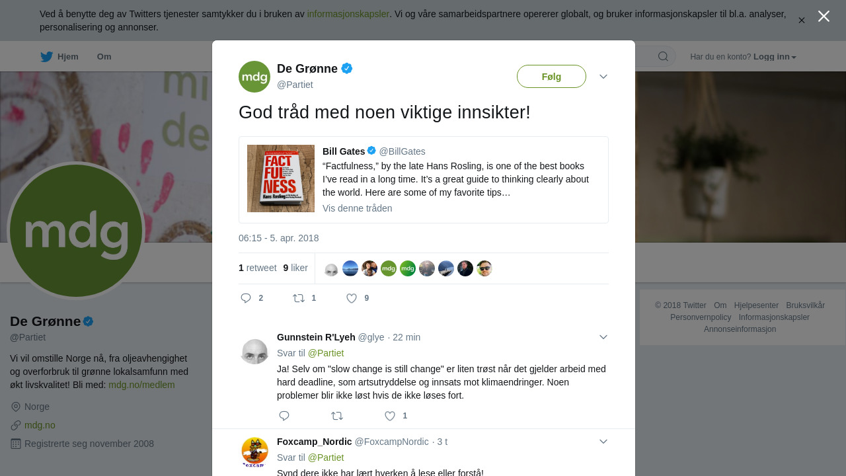Dismiss the cookie notice with small x
Image resolution: width=846 pixels, height=476 pixels.
pos(802,20)
